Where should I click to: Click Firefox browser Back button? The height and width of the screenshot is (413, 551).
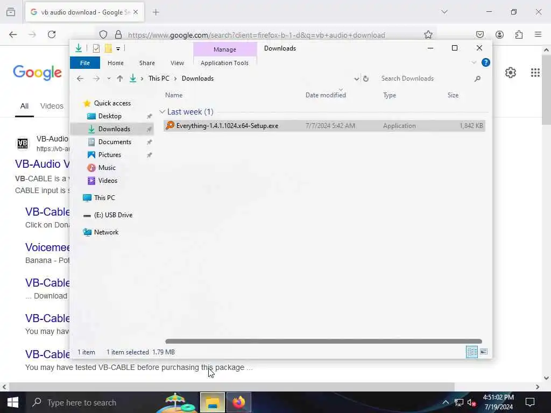[13, 34]
